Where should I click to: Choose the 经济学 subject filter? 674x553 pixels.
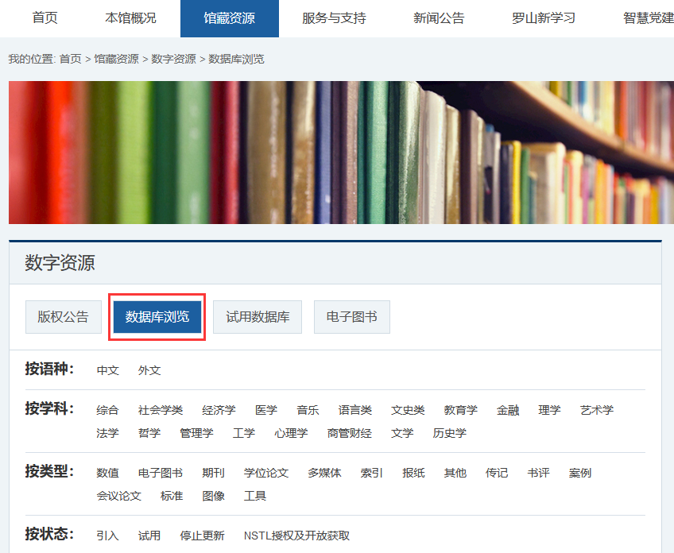(219, 411)
